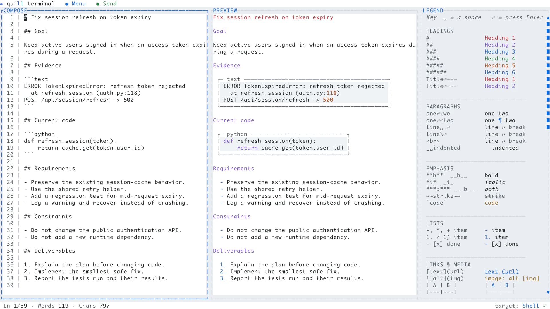
Task: Click line number 39 in compose gutter
Action: point(10,285)
